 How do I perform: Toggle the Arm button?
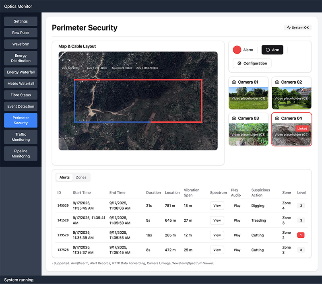(x=272, y=50)
